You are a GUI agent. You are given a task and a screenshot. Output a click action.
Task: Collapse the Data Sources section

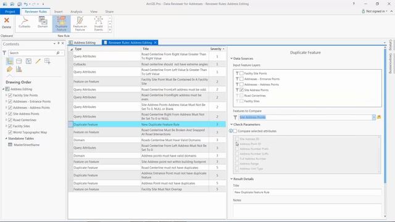231,59
